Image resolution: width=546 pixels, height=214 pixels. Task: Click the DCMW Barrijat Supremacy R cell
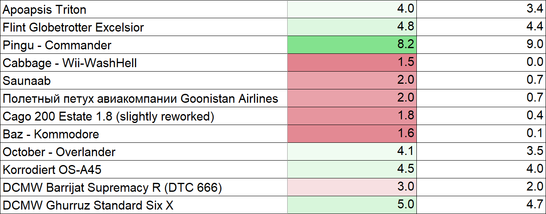144,187
